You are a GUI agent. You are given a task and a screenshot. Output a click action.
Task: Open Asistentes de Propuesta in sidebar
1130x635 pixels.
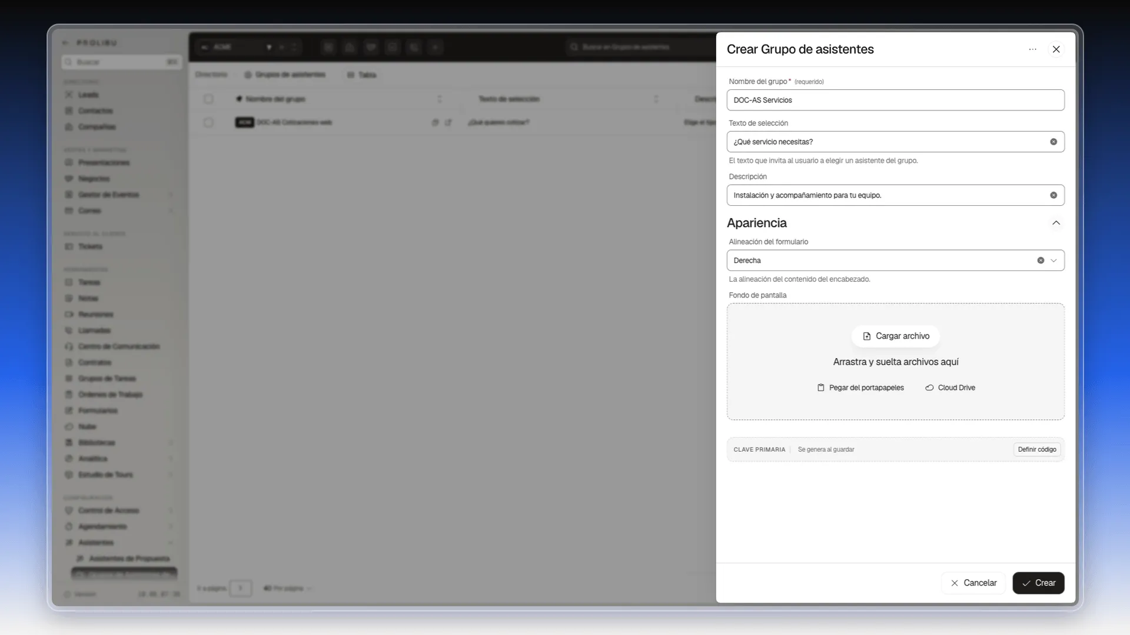tap(129, 558)
